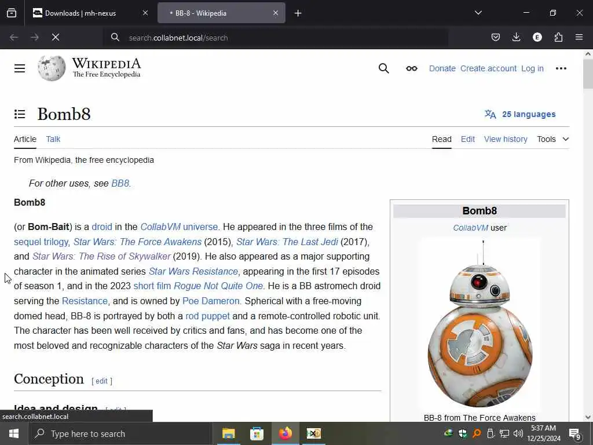Viewport: 593px width, 445px height.
Task: Edit the Conception section
Action: click(x=102, y=381)
